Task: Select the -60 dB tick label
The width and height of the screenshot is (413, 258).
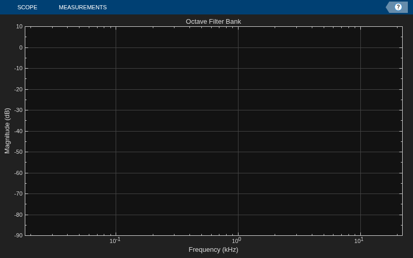Action: click(x=19, y=173)
